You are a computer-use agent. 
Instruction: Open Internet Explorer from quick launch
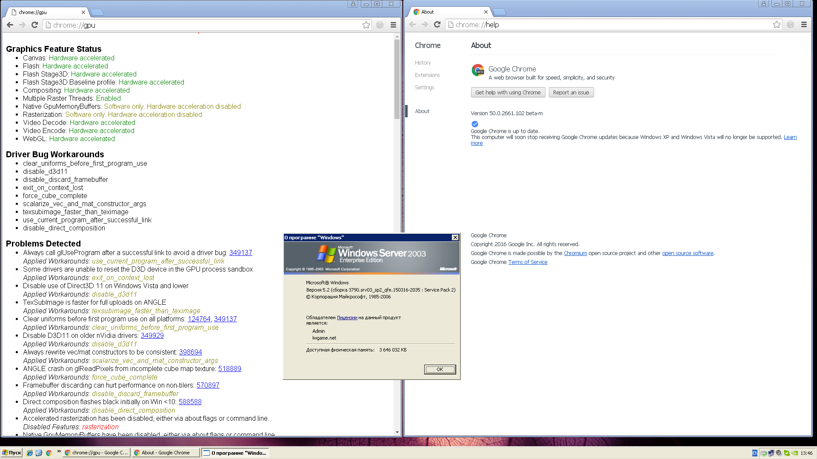click(30, 453)
